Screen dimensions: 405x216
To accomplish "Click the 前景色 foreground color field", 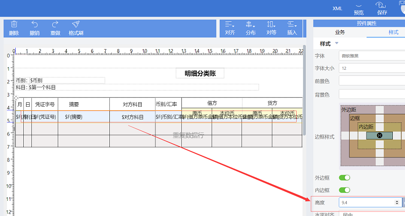I will pos(372,81).
